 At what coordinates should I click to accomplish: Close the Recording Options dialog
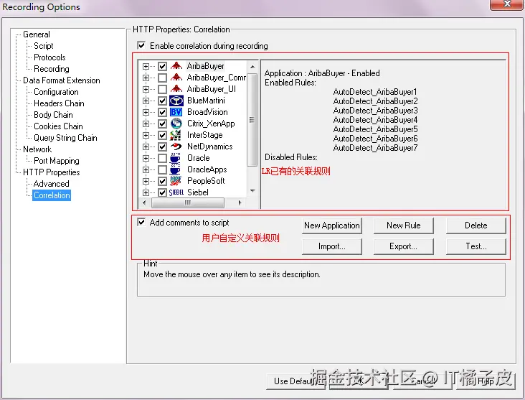(507, 4)
